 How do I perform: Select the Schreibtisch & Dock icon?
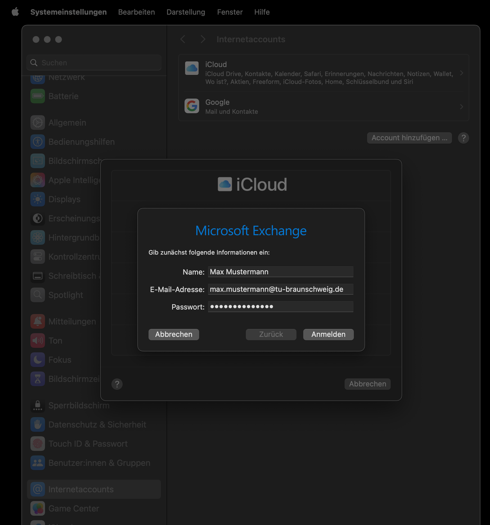point(38,276)
